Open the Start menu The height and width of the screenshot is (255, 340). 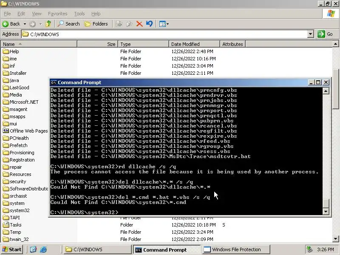click(12, 249)
